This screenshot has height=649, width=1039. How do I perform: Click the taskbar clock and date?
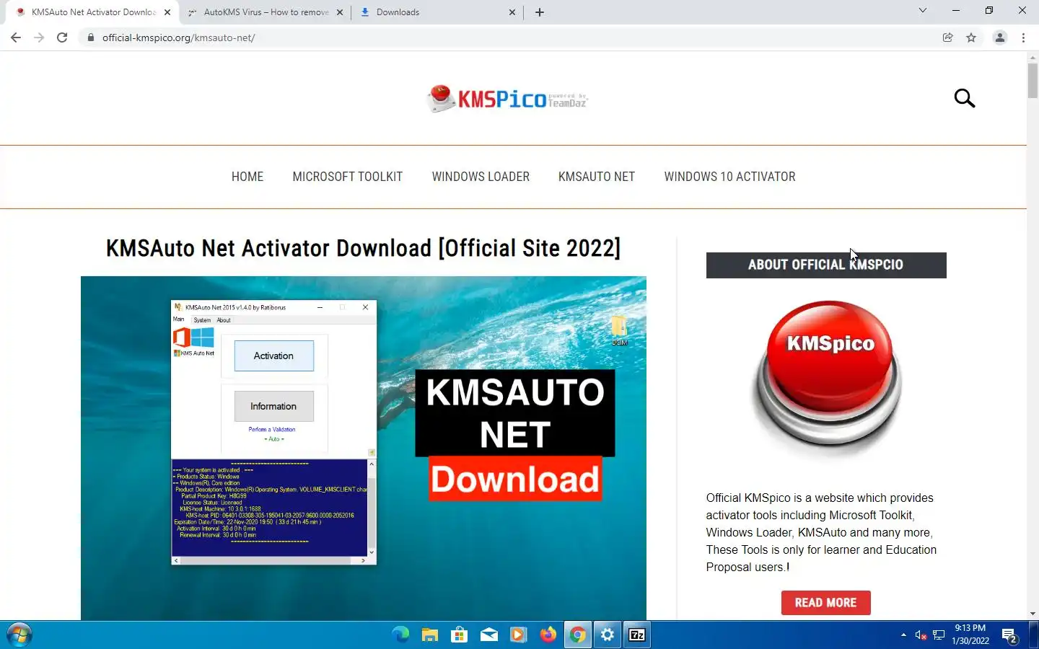(x=970, y=635)
